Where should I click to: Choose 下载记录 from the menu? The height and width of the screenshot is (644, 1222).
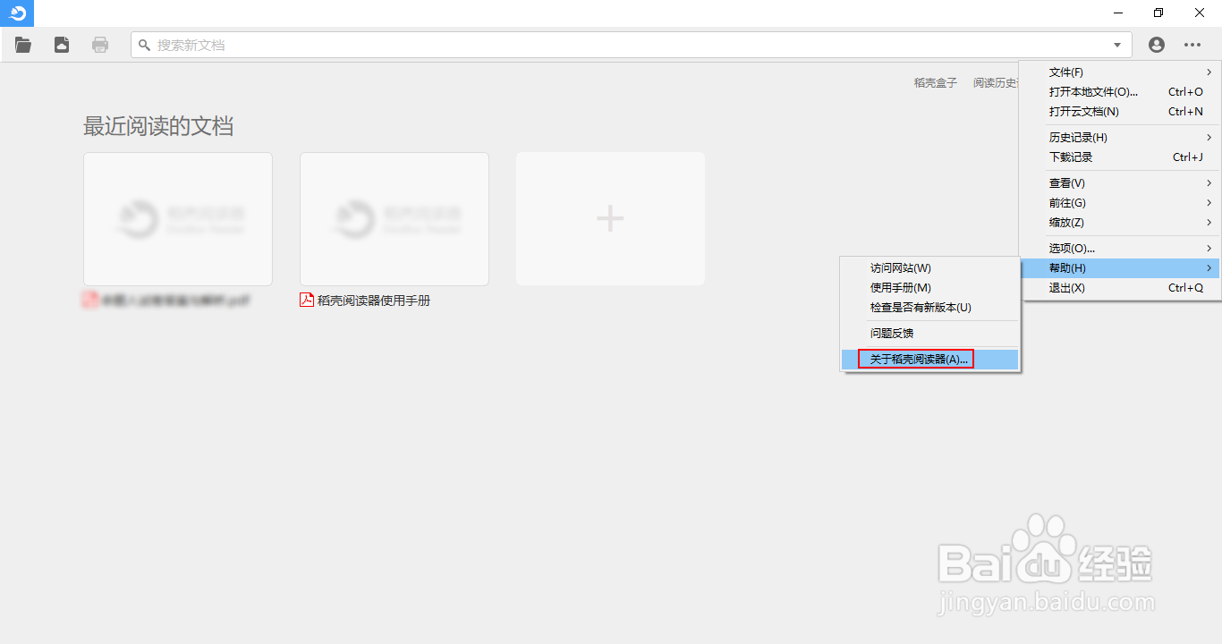pos(1120,157)
